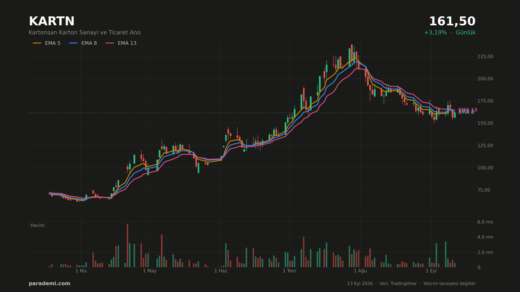Screen dimensions: 520x292
Task: Select the EMA 8 legend entry
Action: 83,43
